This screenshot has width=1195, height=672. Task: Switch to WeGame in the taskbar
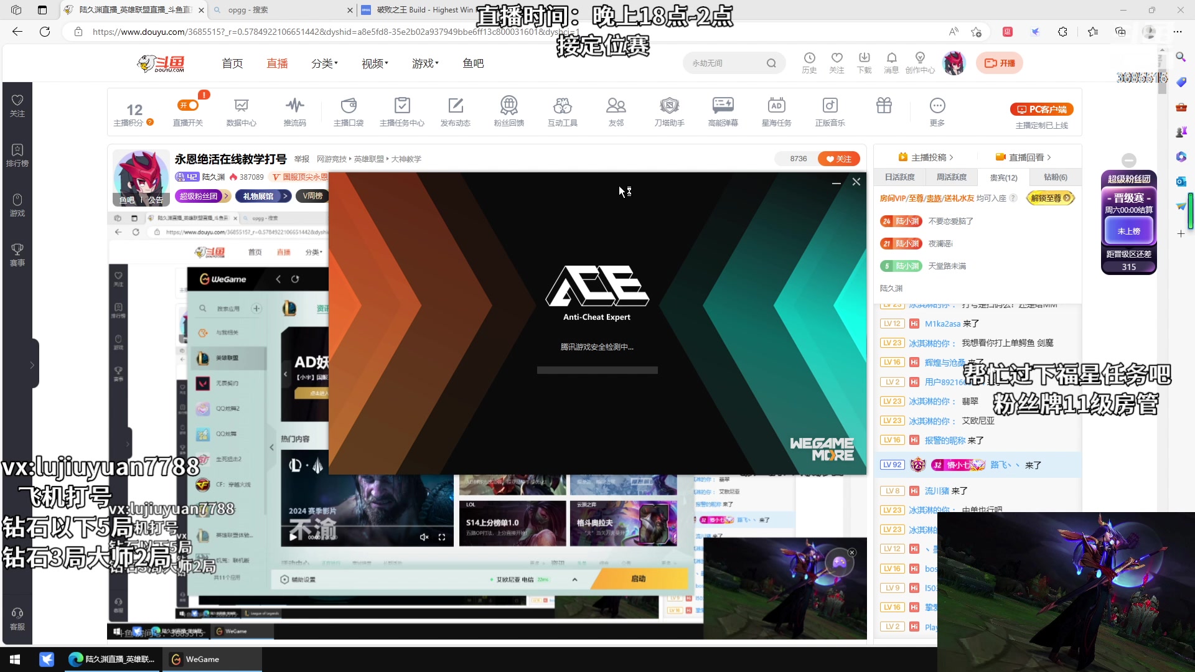(212, 660)
